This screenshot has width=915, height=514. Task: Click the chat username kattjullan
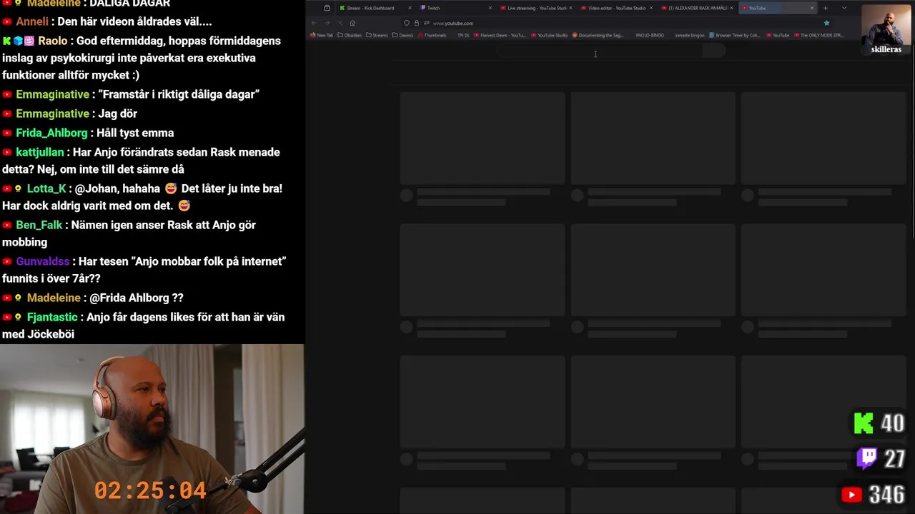[40, 152]
